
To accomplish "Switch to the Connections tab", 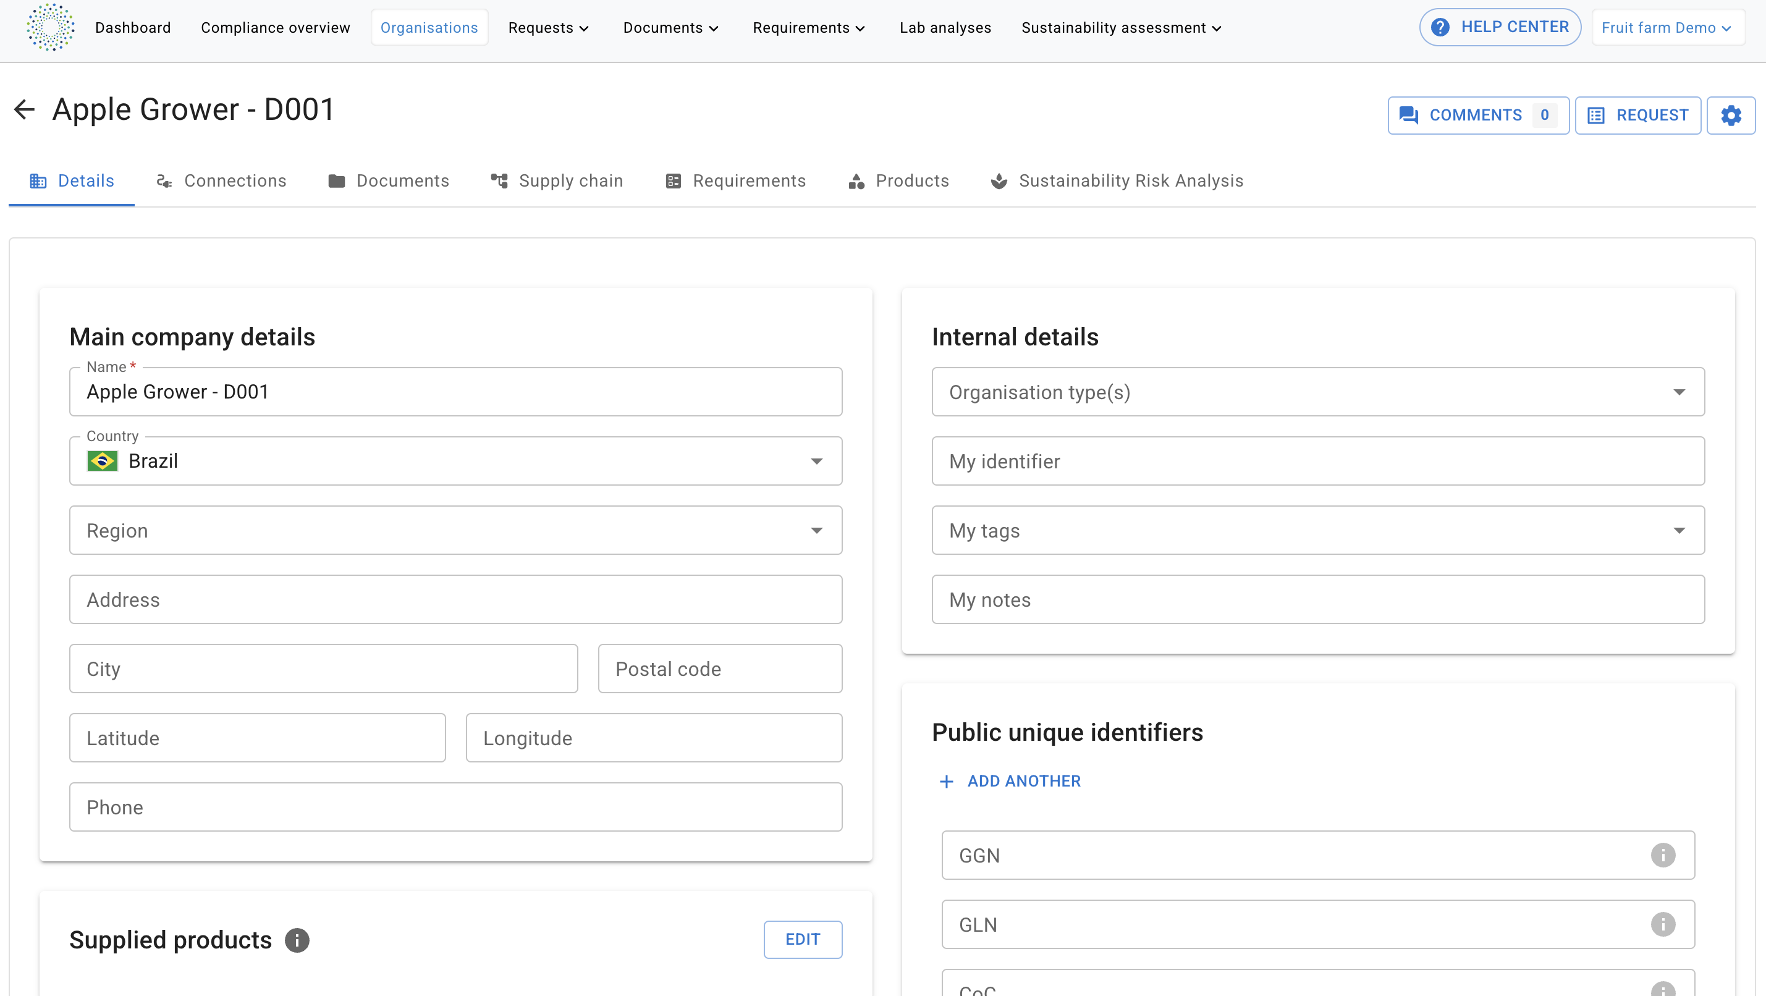I will (221, 180).
